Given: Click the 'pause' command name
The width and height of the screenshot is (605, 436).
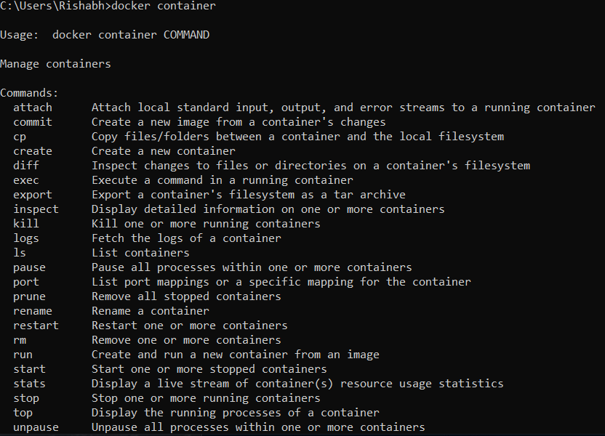Looking at the screenshot, I should click(x=29, y=267).
